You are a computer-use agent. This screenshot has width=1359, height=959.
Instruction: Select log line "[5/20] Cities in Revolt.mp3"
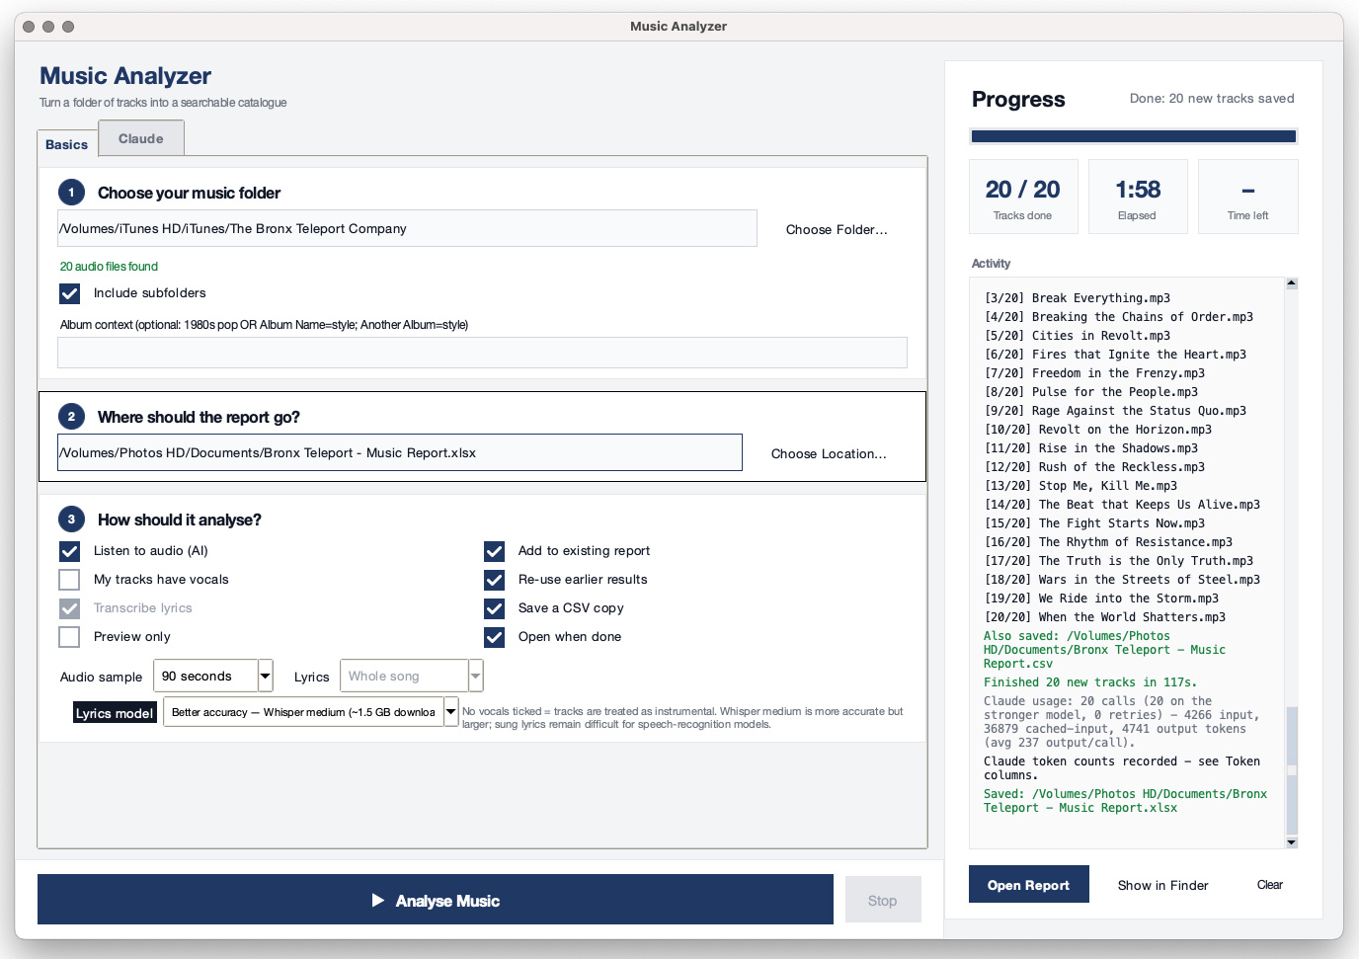pyautogui.click(x=1078, y=336)
